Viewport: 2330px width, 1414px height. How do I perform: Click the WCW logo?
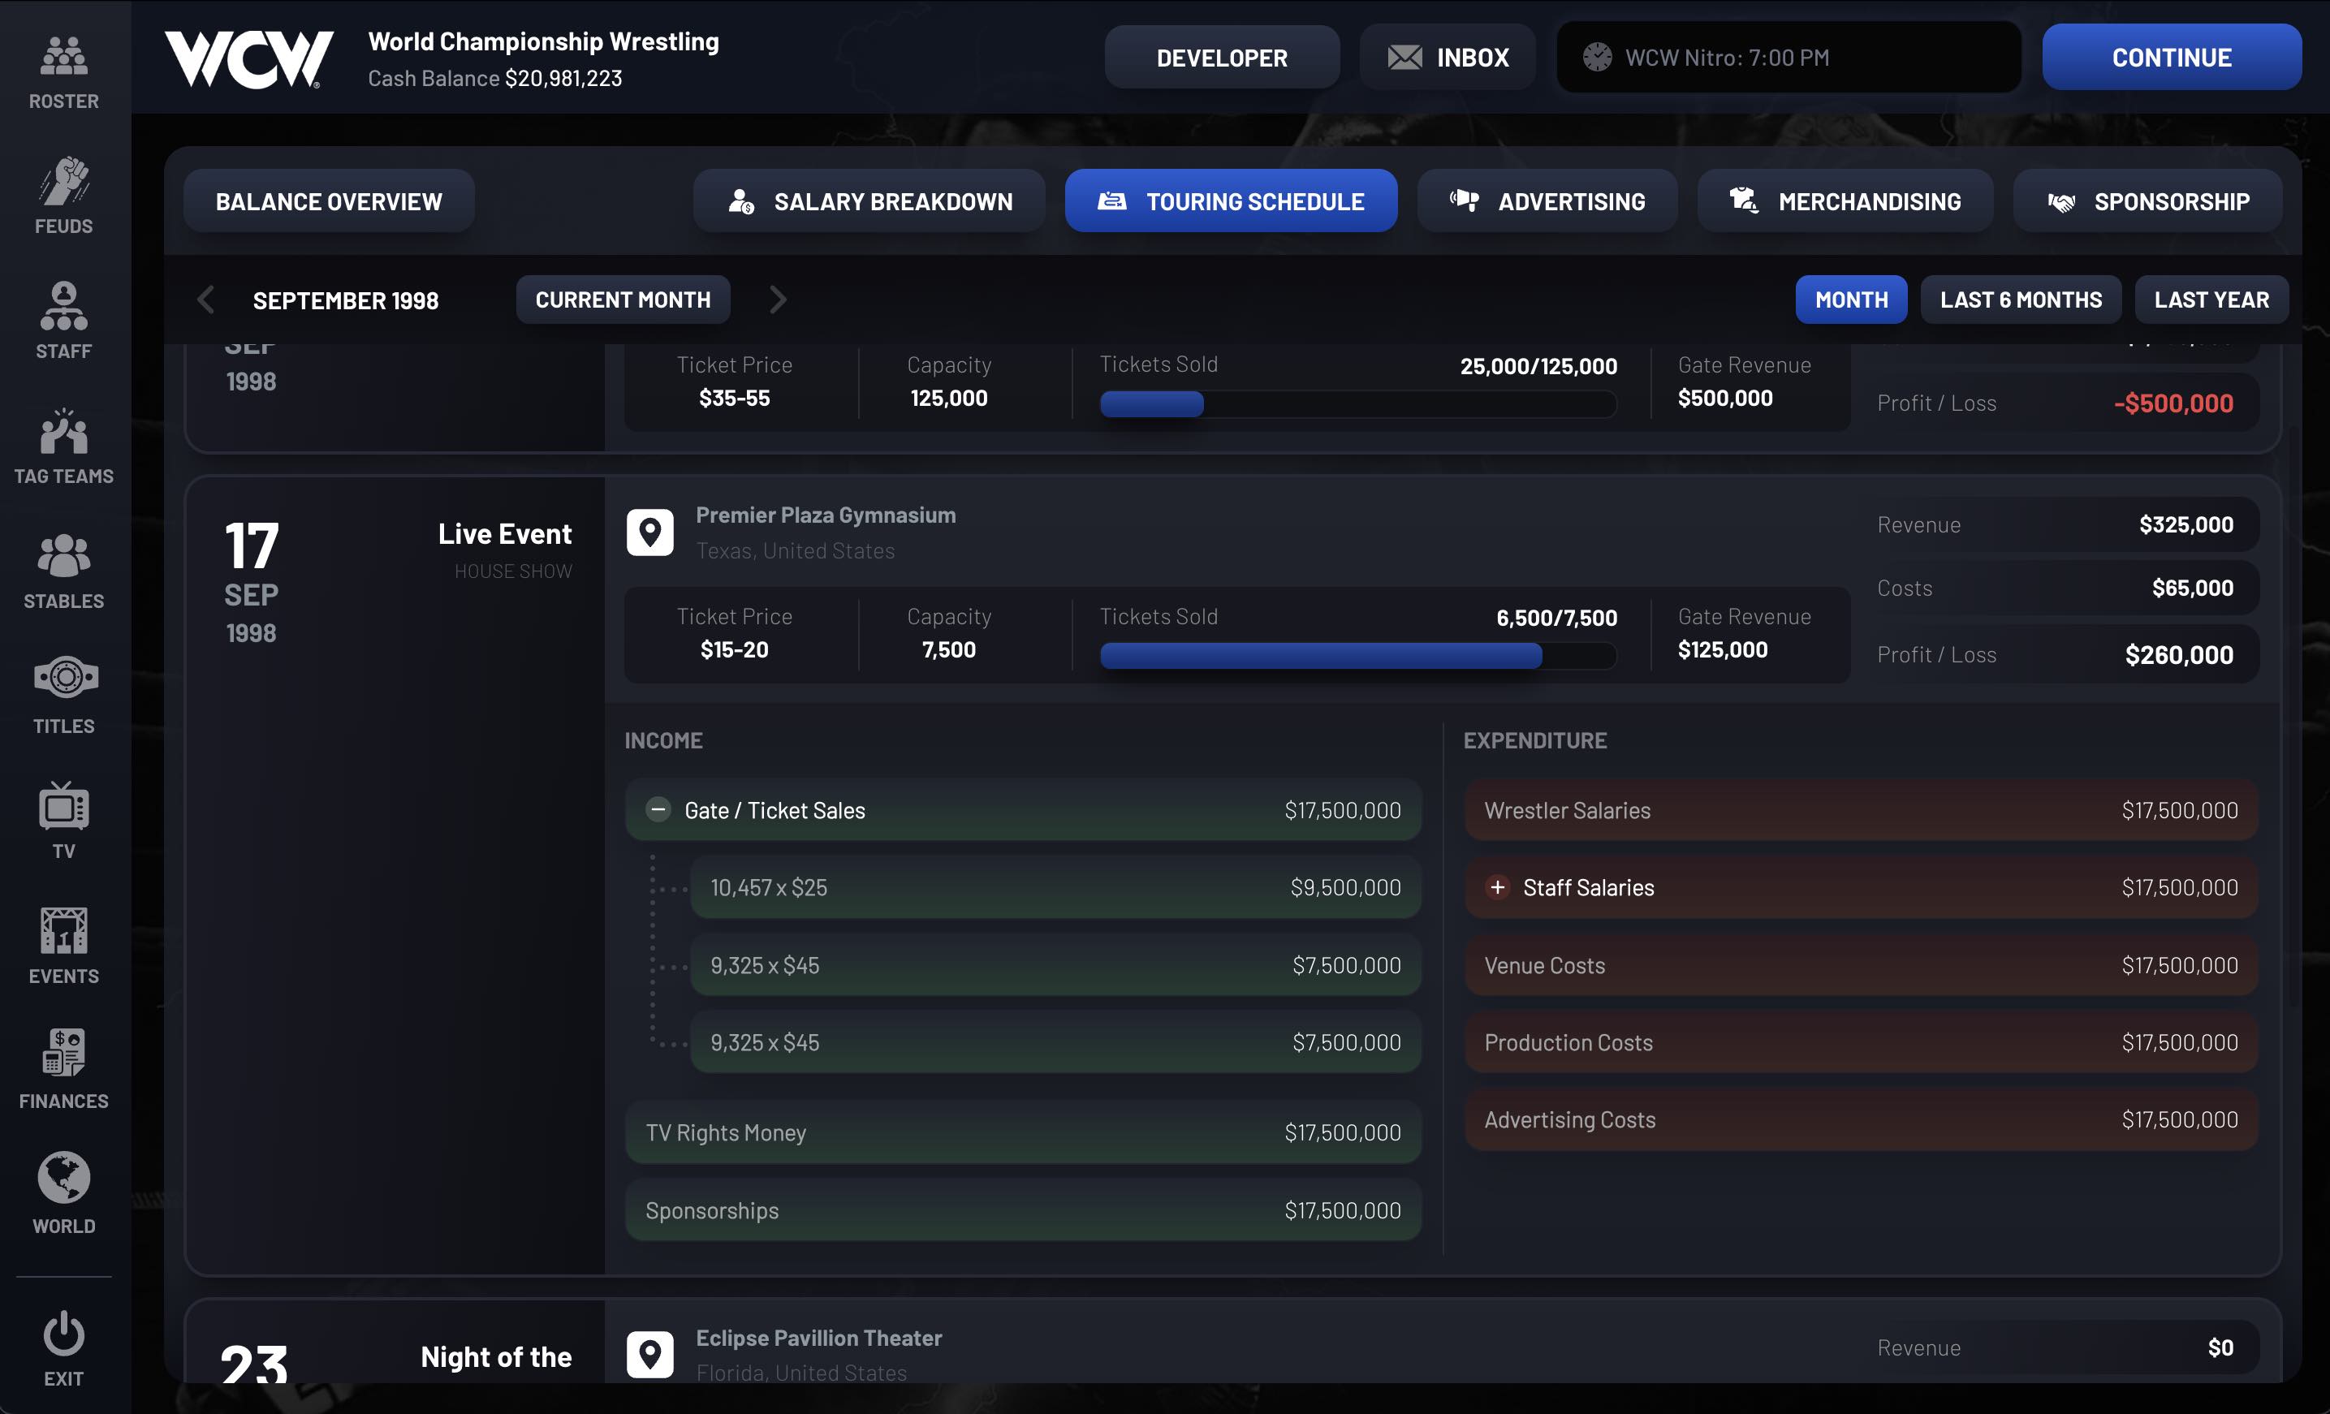pos(248,59)
